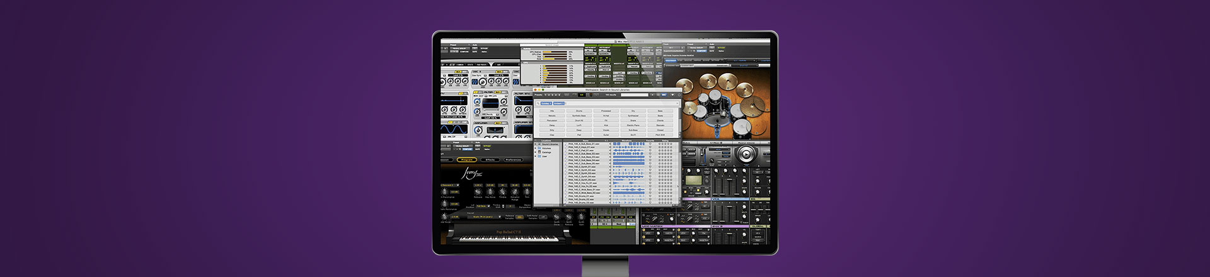Viewport: 1210px width, 277px height.
Task: Click COMPARE in the top-left plugin header
Action: click(464, 52)
